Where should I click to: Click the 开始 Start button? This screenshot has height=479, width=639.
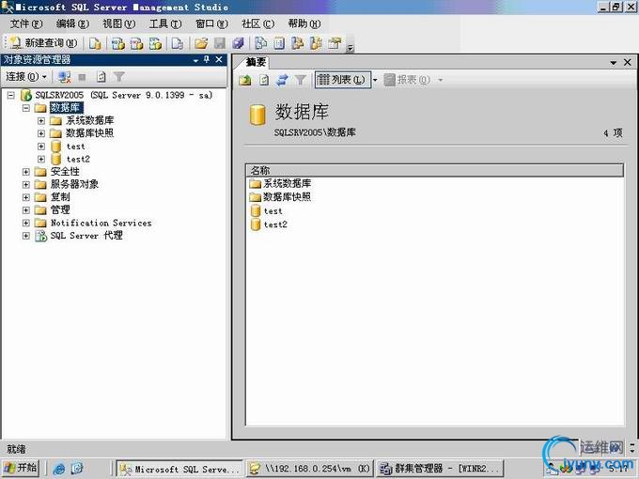point(21,468)
